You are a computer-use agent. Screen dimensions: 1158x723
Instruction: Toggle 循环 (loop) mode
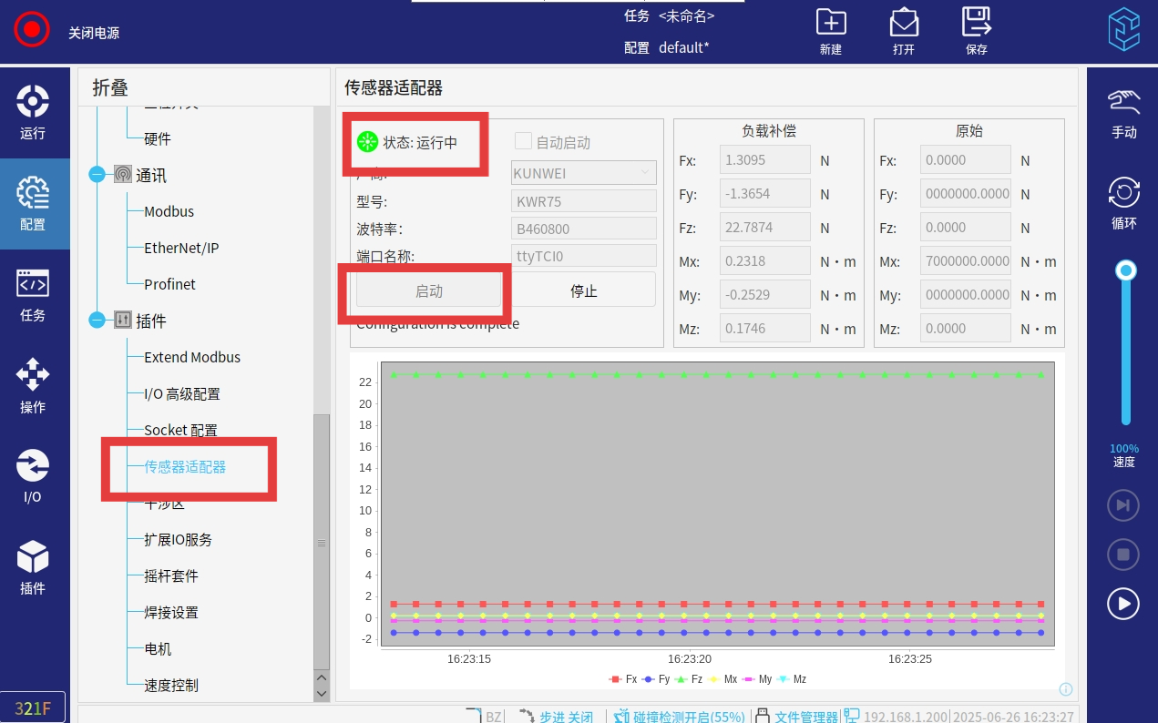(1123, 203)
